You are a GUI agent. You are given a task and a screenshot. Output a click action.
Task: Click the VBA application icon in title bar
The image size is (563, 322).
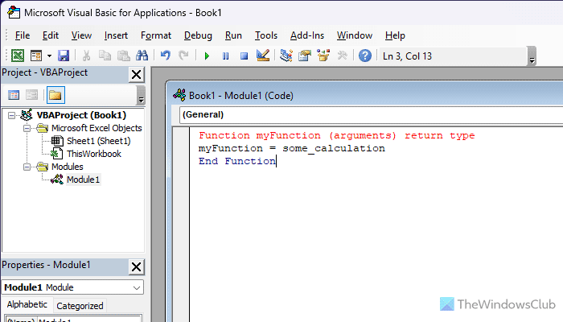(x=14, y=12)
